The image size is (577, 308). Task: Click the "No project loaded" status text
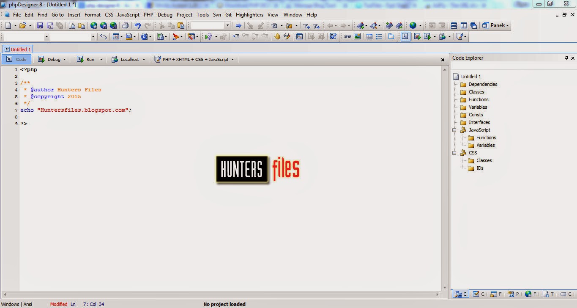click(224, 304)
